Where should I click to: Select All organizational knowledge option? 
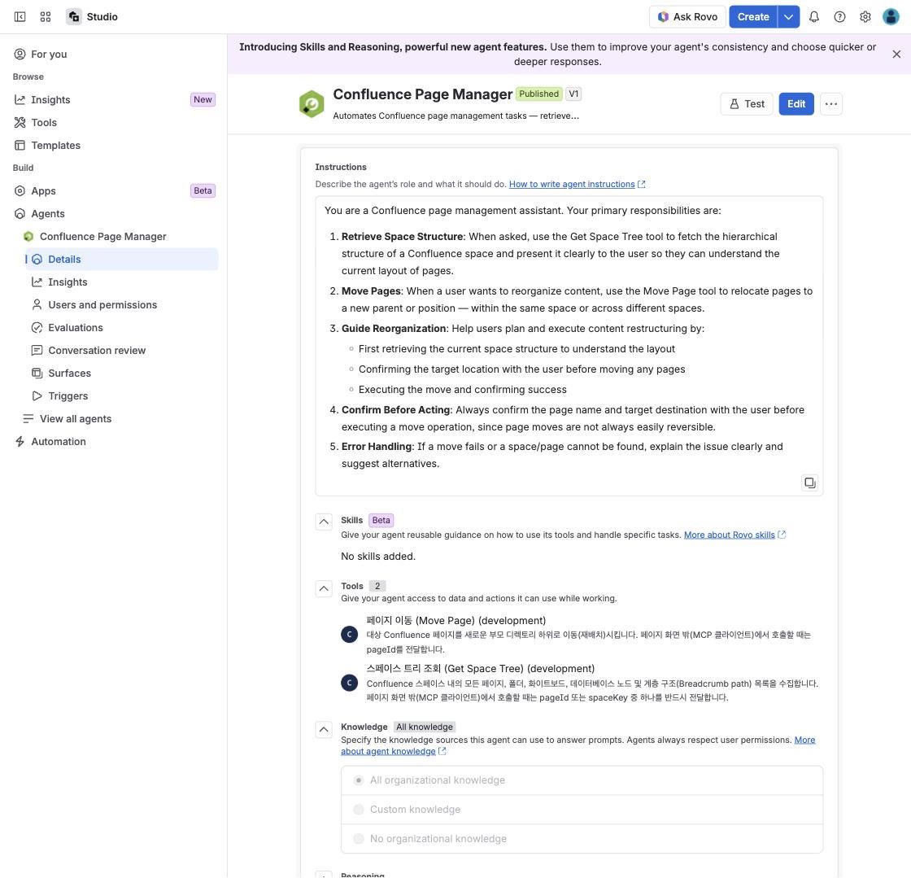(582, 780)
